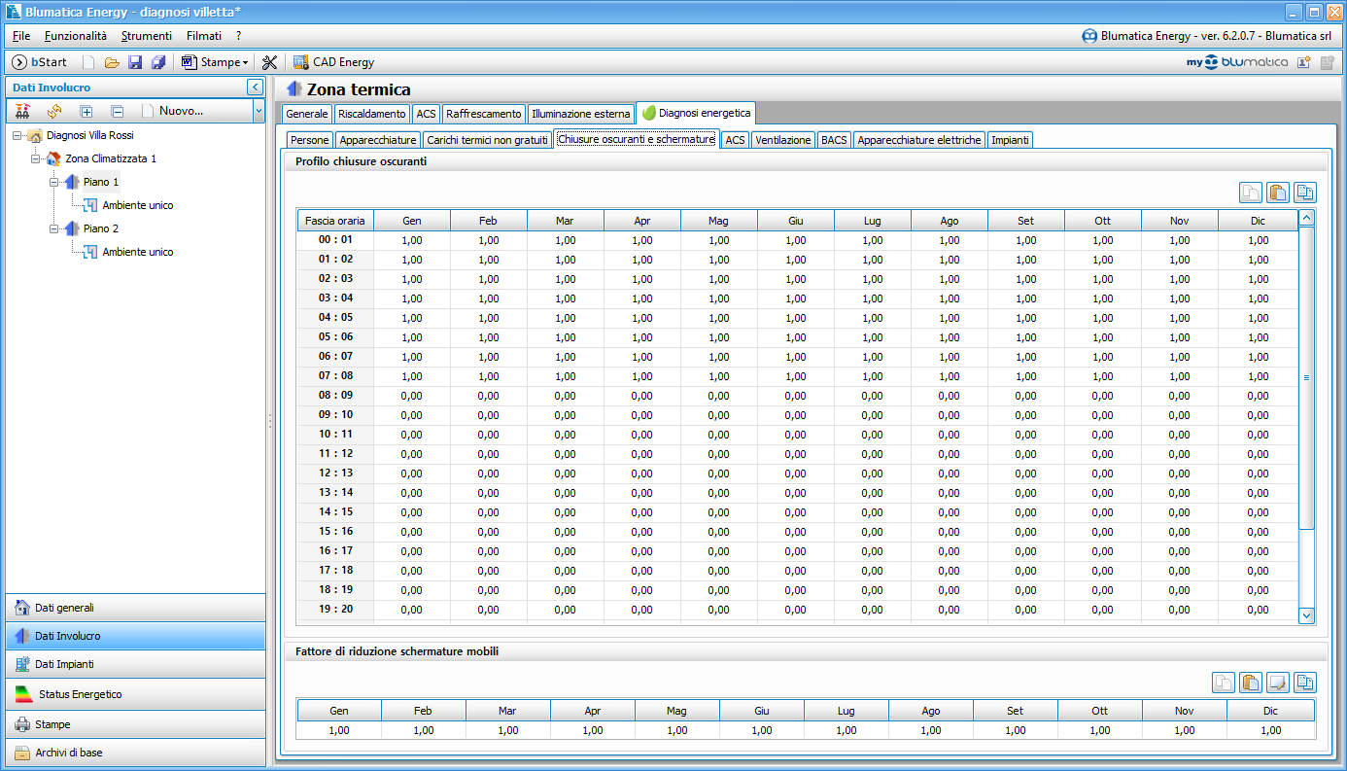1347x771 pixels.
Task: Click paste icon in Fattore di riduzione section
Action: [1250, 683]
